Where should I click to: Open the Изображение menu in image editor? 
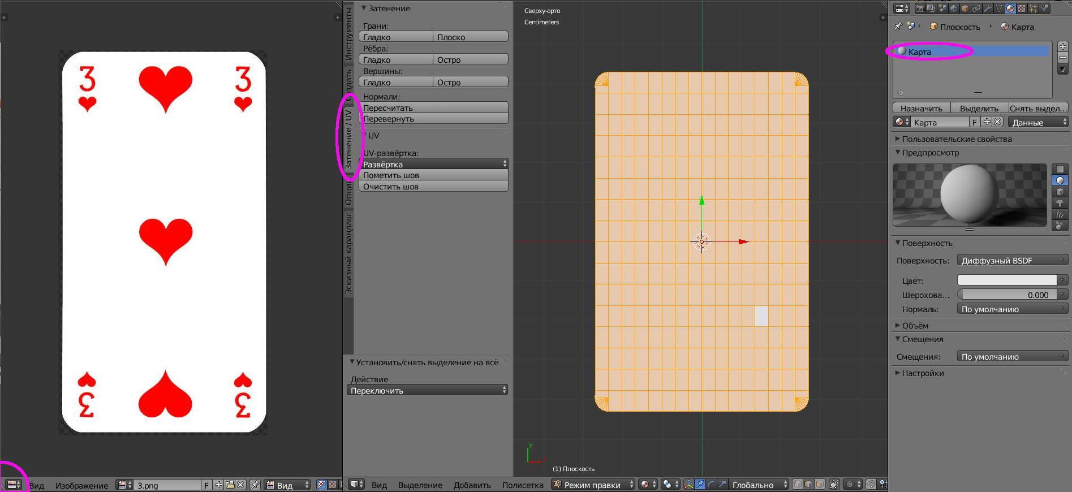click(81, 485)
